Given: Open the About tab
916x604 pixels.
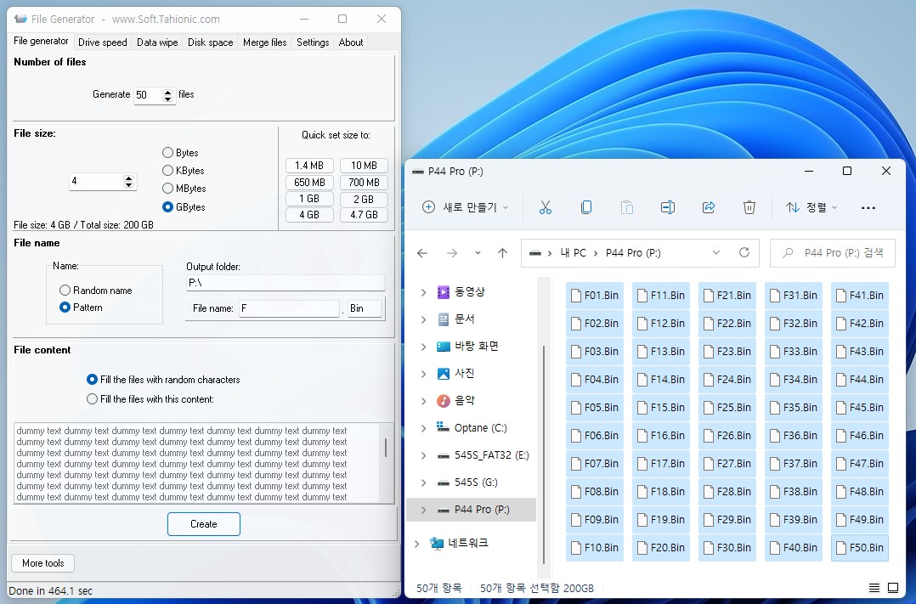Looking at the screenshot, I should pos(350,42).
